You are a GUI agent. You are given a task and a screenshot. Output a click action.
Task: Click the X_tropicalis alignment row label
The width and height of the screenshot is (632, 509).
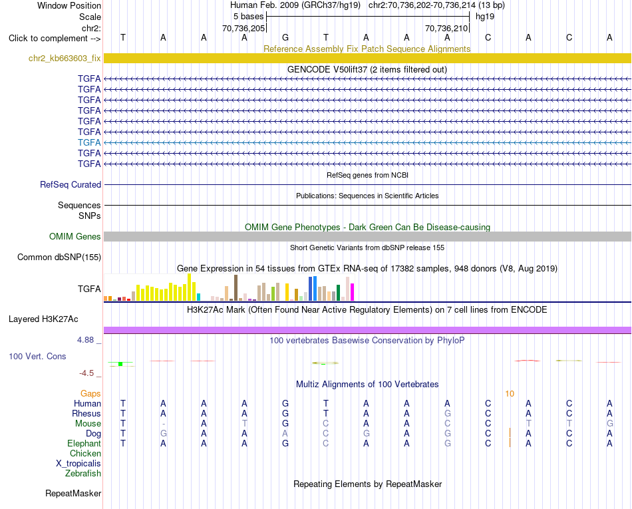[x=79, y=464]
